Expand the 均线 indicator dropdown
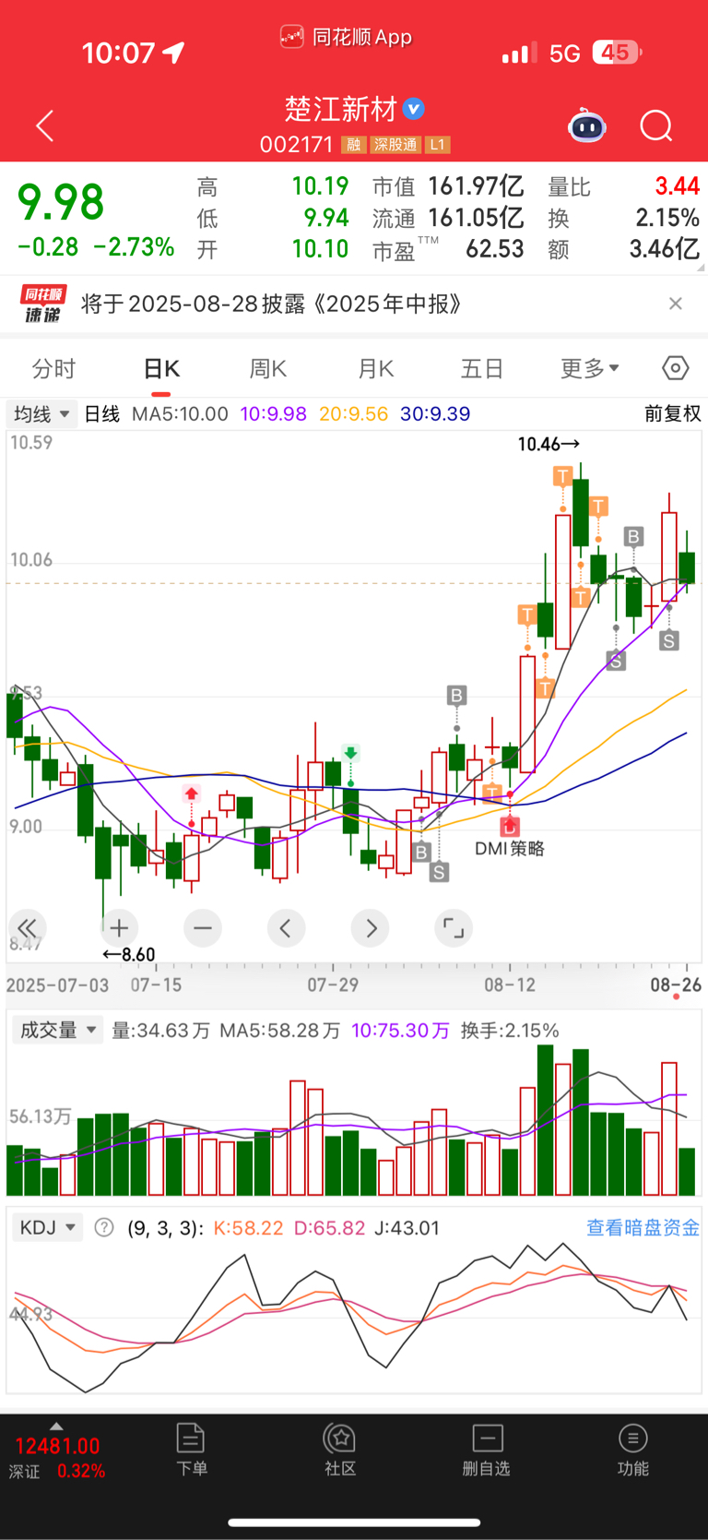708x1540 pixels. pos(41,414)
